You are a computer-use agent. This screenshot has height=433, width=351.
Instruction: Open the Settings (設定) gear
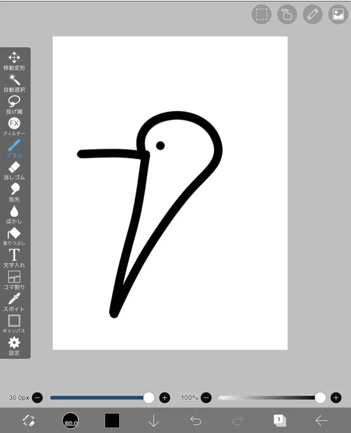(x=14, y=346)
